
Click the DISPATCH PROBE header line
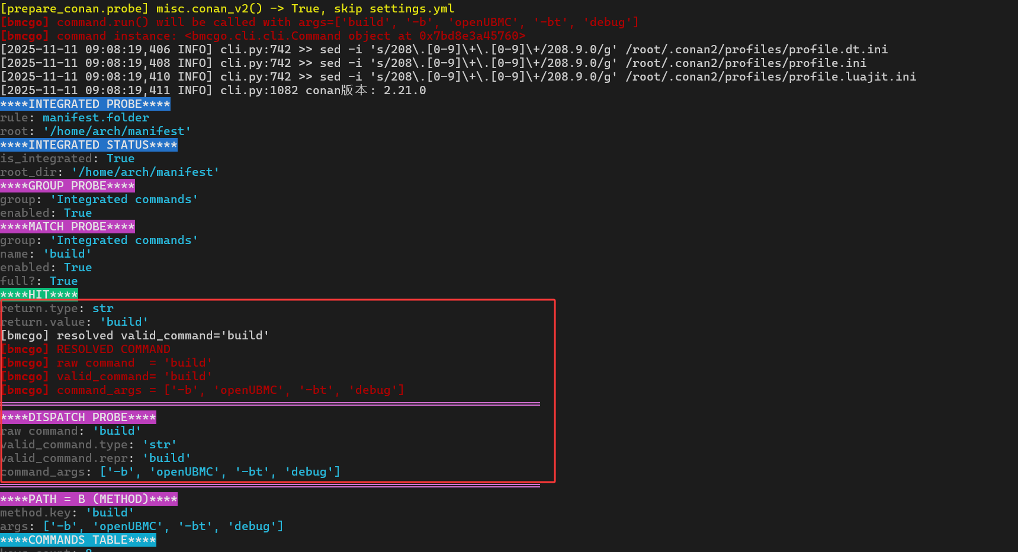78,418
